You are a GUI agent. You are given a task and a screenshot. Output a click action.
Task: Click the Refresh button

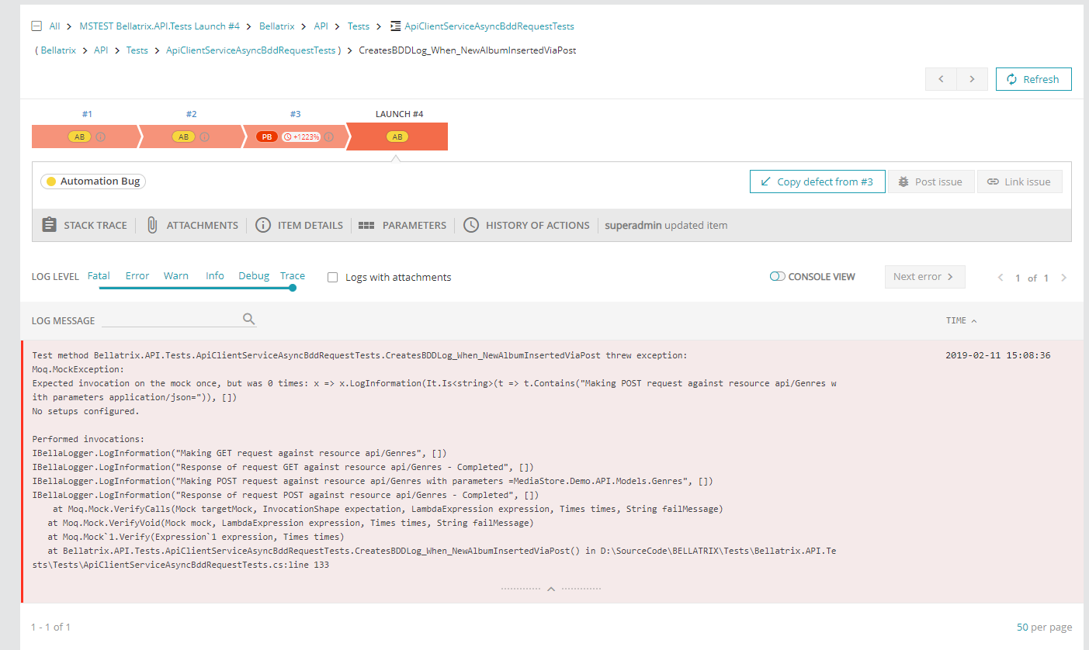1033,79
